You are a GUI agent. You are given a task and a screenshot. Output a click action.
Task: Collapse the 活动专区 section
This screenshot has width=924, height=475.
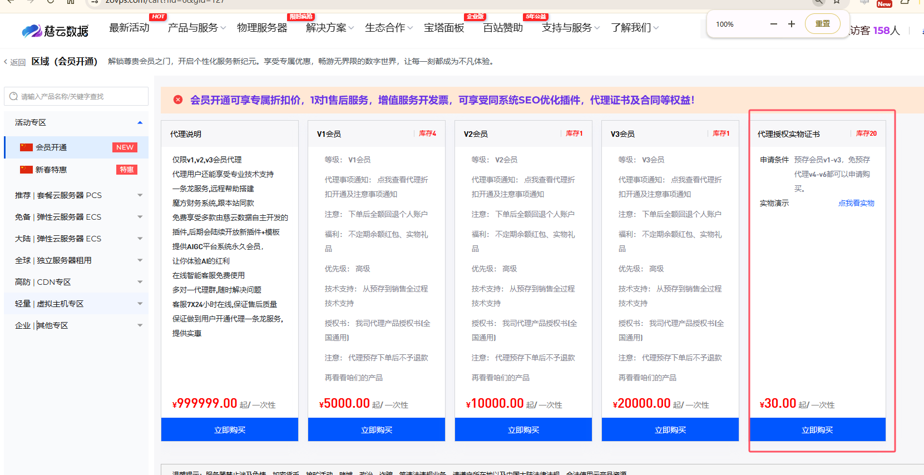140,122
